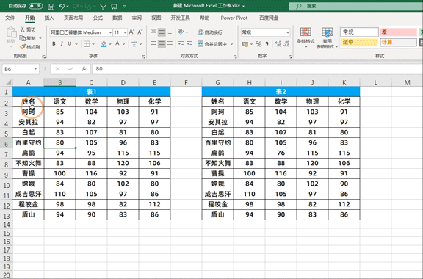Click the filter funnel icon in quick access
This screenshot has height=279, width=423.
pyautogui.click(x=103, y=6)
